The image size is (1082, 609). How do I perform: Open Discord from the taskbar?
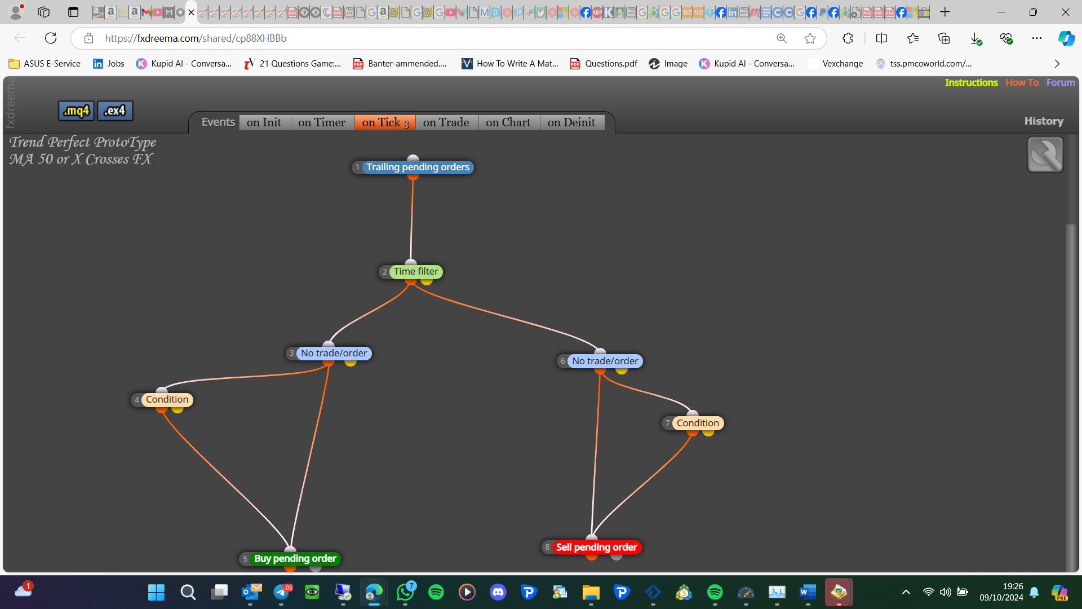498,592
